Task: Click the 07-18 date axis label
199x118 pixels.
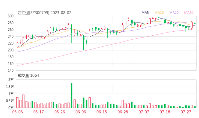Action: click(x=165, y=112)
